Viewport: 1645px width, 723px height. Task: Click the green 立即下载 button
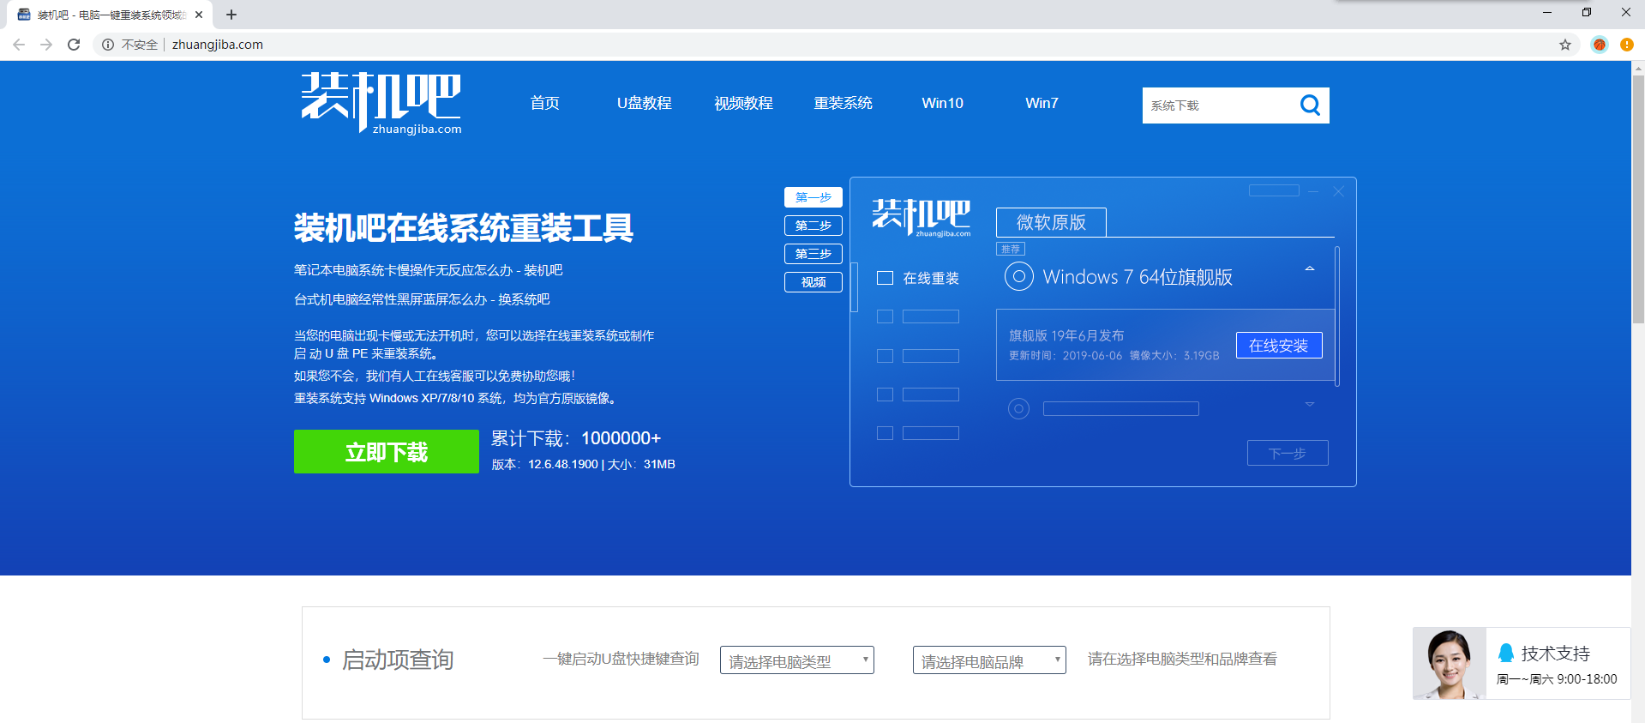coord(386,452)
